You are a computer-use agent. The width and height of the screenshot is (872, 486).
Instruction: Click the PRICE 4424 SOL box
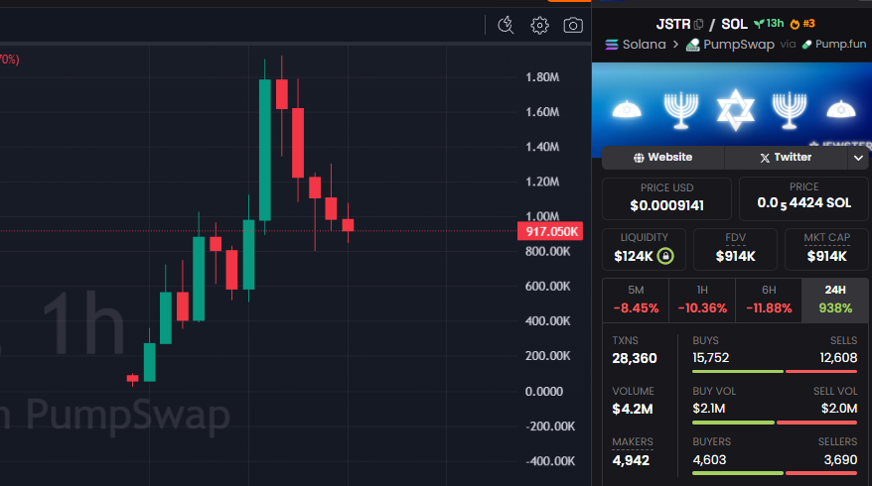tap(803, 198)
